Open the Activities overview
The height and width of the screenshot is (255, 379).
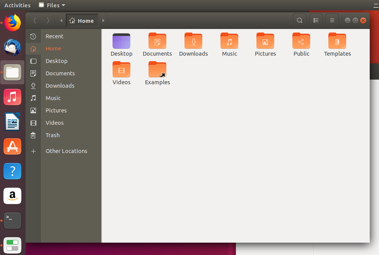(17, 5)
